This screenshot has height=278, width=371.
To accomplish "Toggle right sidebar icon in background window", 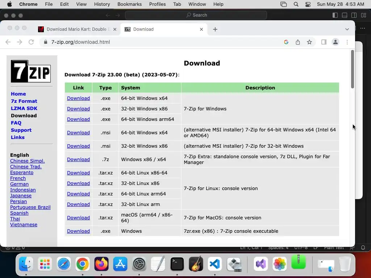I will pos(354,15).
